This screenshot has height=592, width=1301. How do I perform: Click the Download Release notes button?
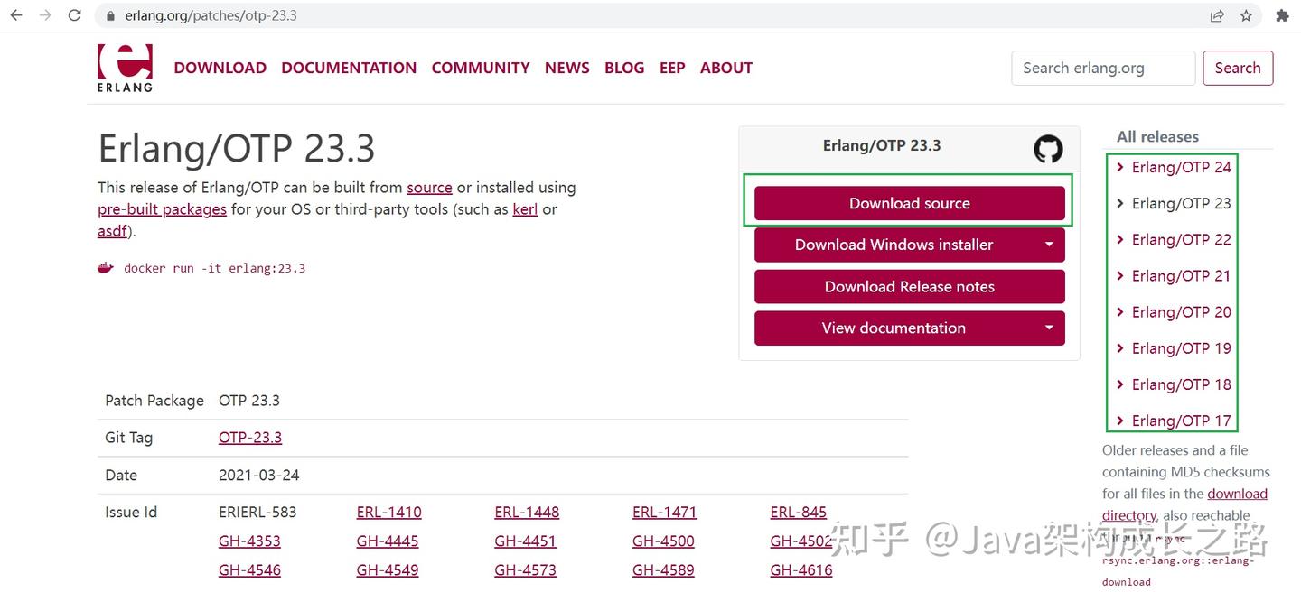click(x=910, y=286)
